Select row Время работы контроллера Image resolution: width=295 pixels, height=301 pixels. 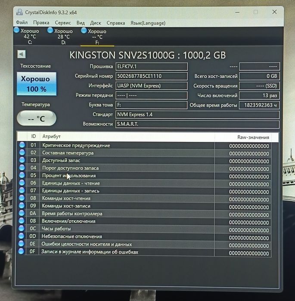pos(145,214)
